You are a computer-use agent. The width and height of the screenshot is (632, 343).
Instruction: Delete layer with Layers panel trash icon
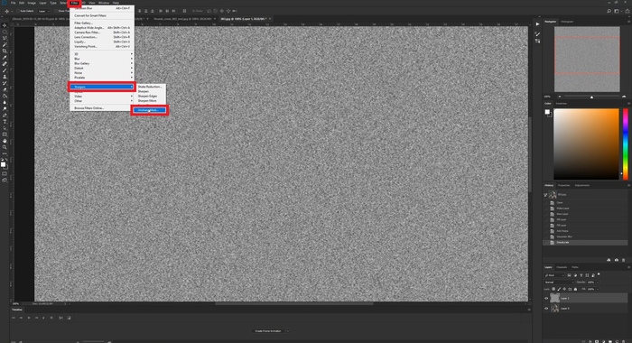coord(623,341)
